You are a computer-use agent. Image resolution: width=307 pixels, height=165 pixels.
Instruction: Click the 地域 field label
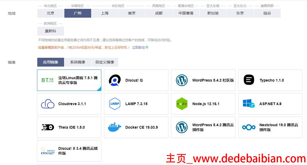pyautogui.click(x=12, y=13)
